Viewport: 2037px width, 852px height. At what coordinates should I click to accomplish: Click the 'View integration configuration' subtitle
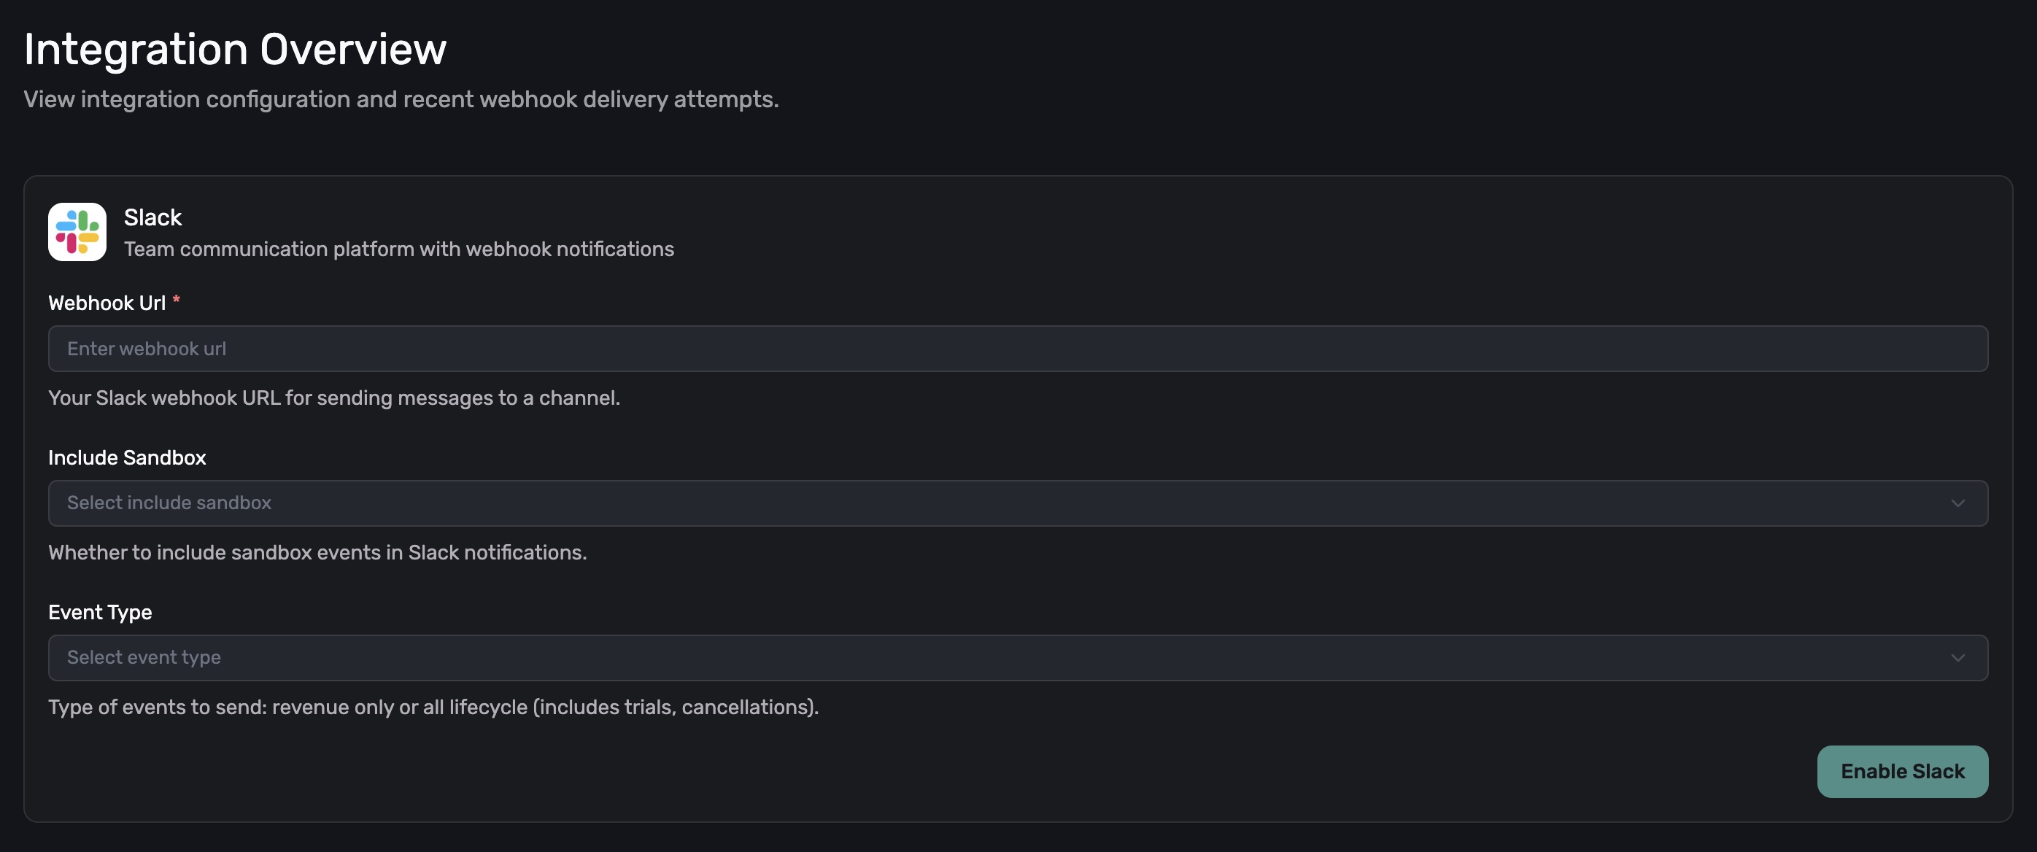[x=401, y=100]
